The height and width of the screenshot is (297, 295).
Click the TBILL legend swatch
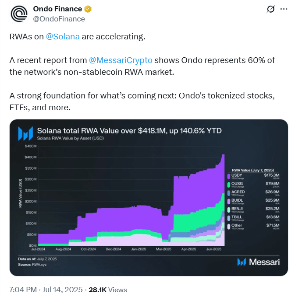tap(228, 218)
